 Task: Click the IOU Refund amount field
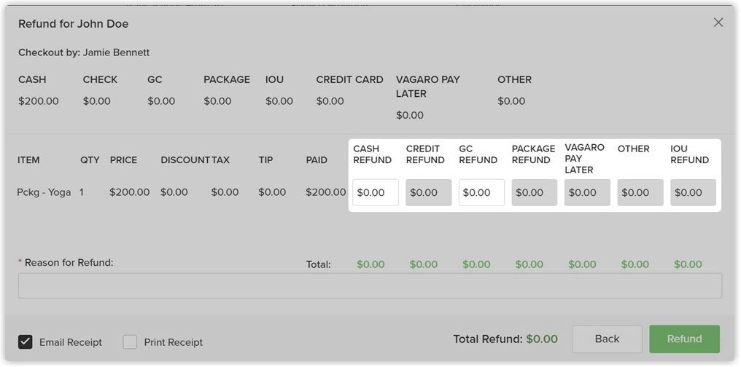coord(694,192)
